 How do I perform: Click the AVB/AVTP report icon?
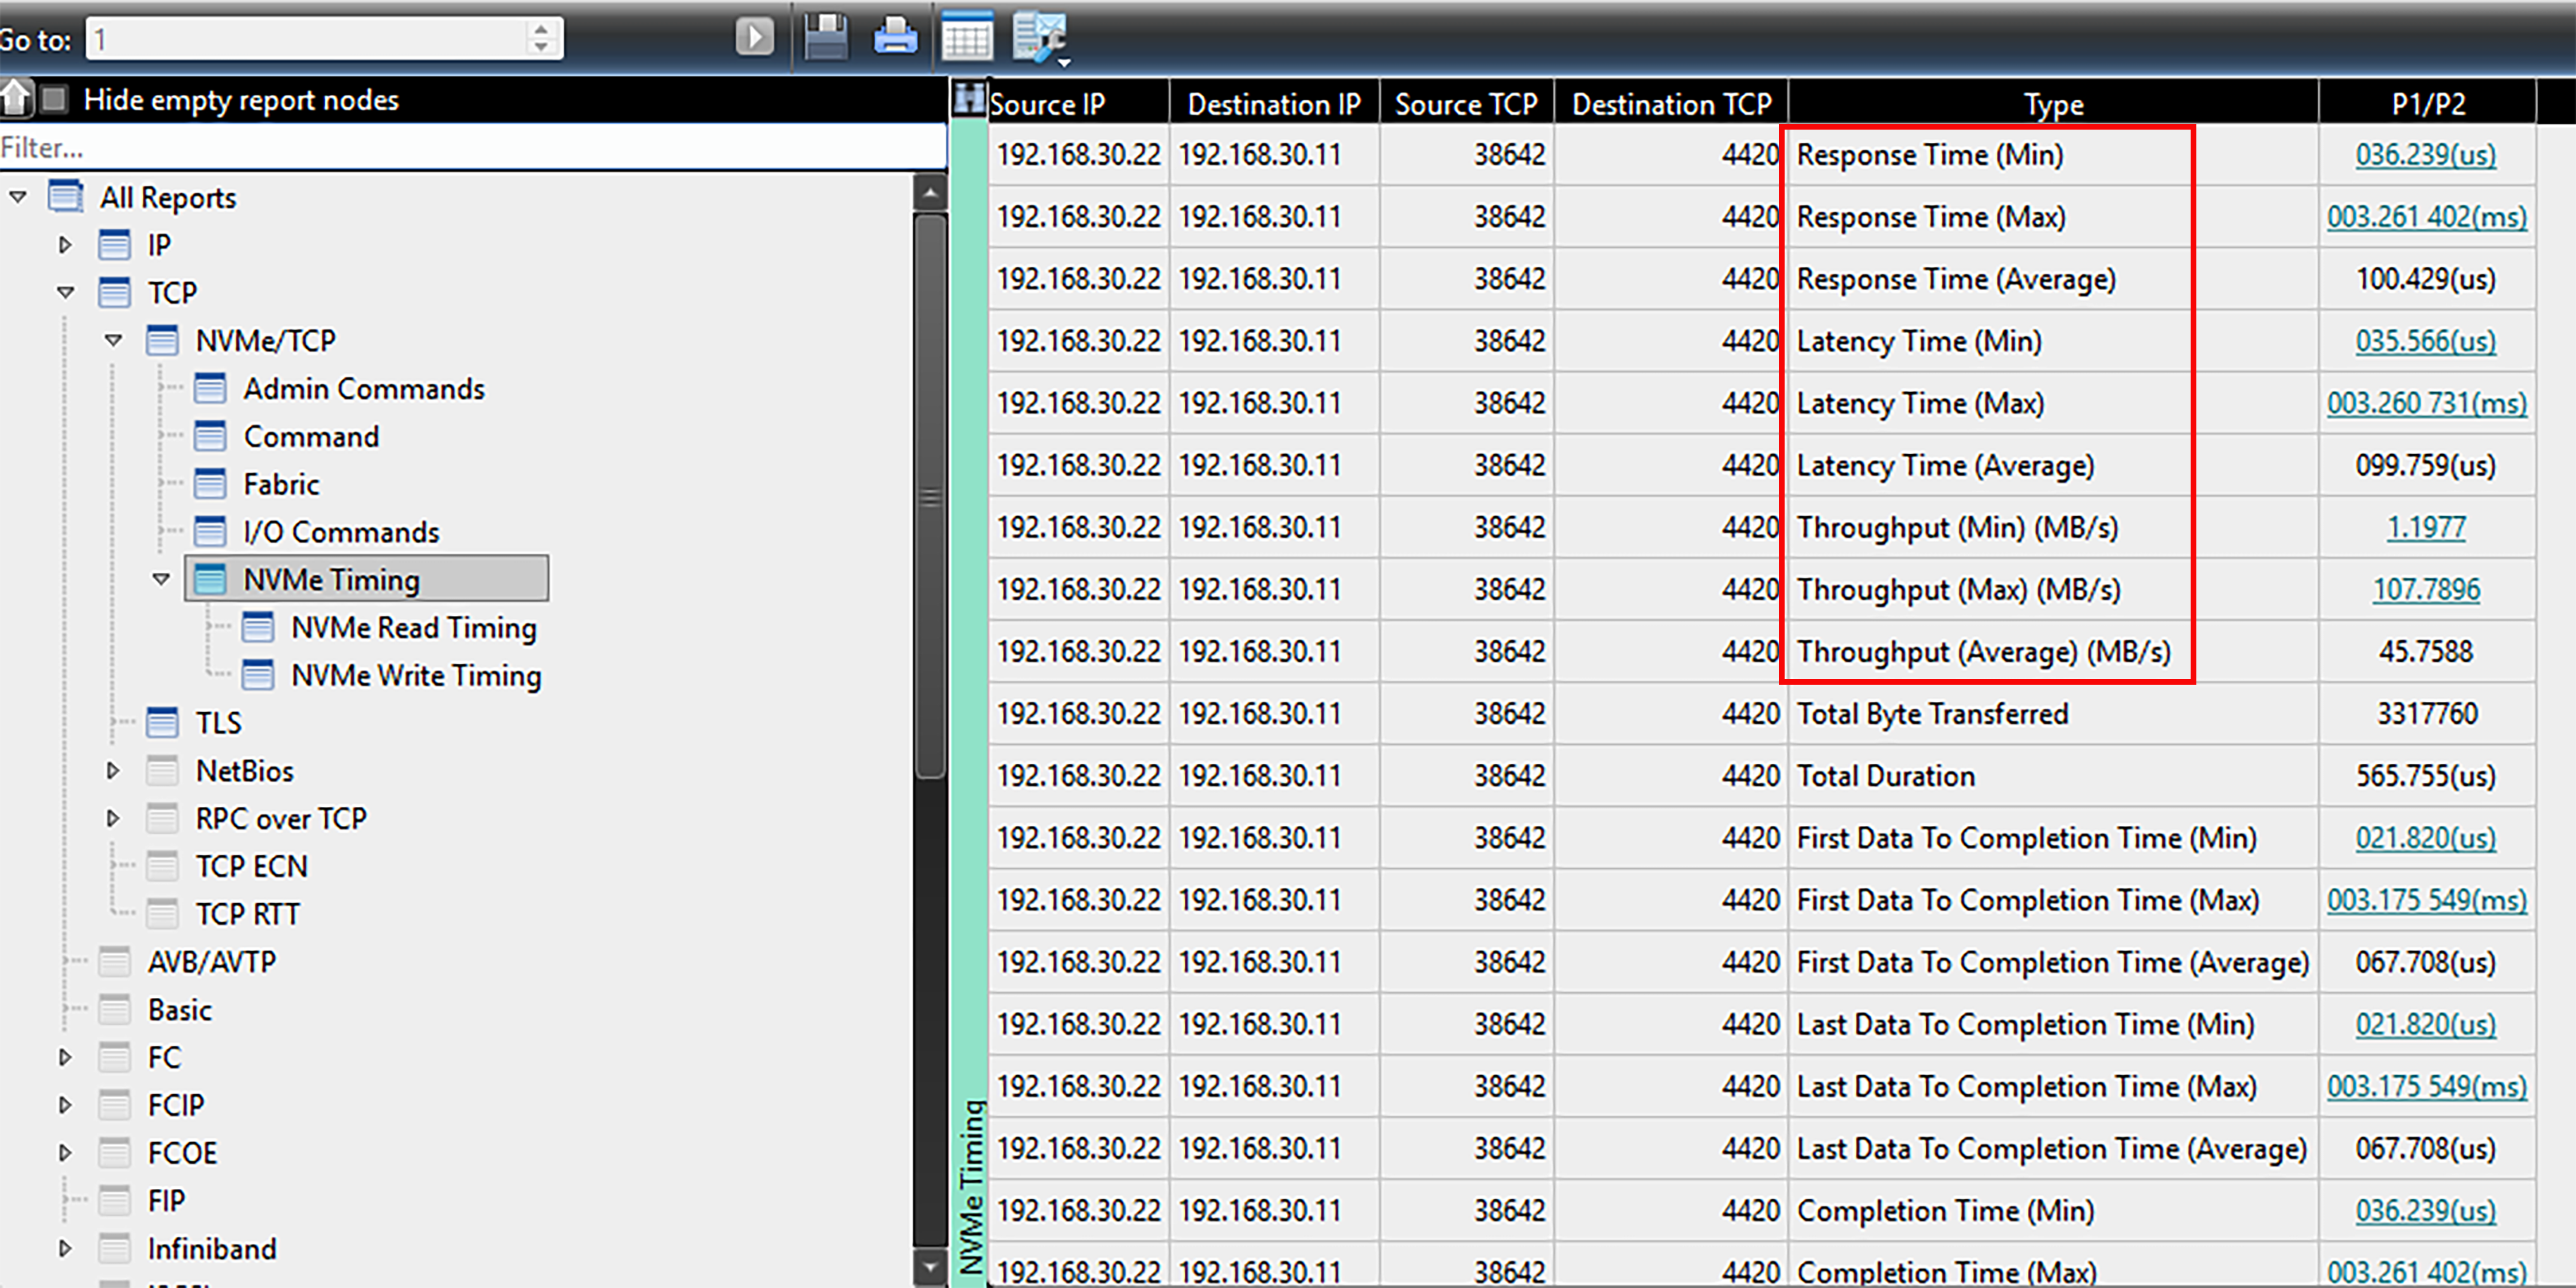(x=114, y=962)
